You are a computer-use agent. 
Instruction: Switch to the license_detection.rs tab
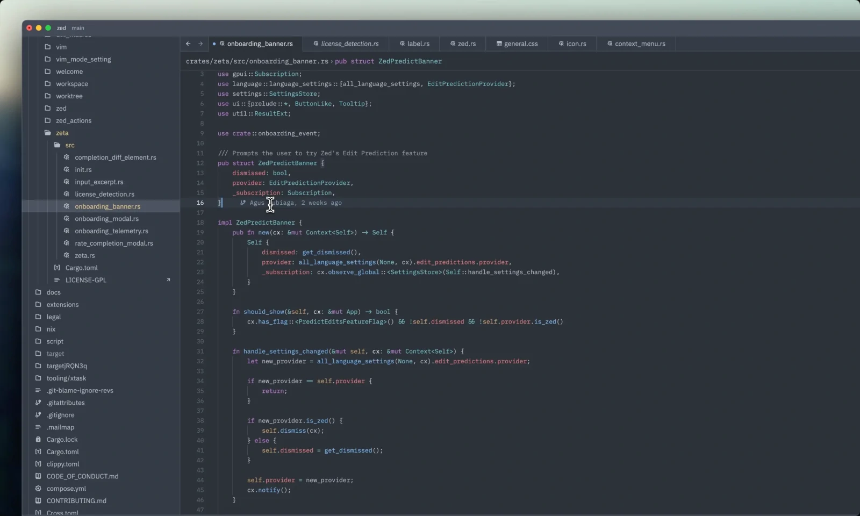349,44
